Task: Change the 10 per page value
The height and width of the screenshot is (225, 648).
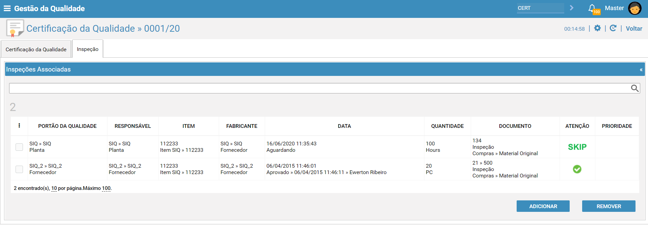Action: point(54,188)
